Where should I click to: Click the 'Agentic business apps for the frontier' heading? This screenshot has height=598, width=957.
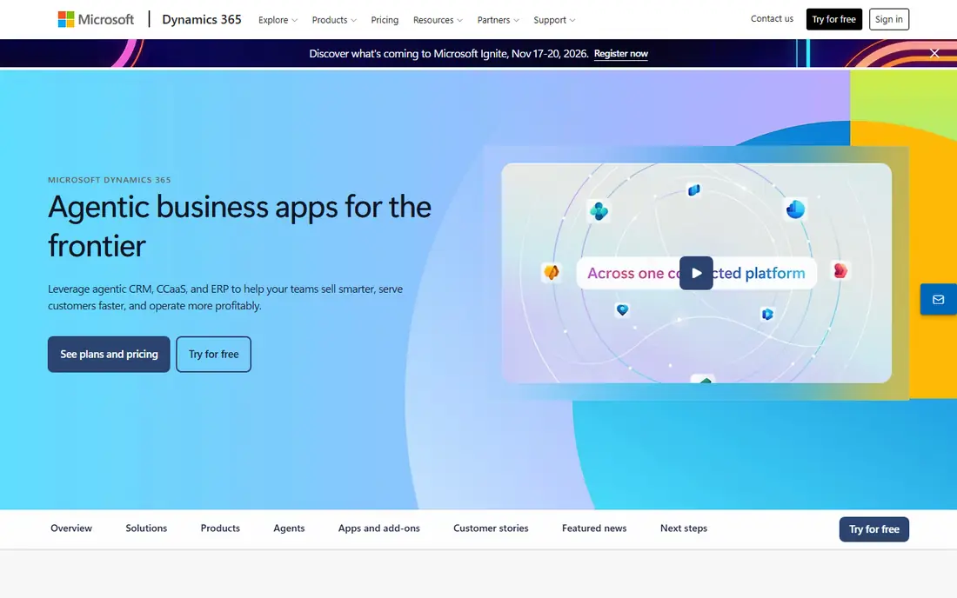click(240, 226)
